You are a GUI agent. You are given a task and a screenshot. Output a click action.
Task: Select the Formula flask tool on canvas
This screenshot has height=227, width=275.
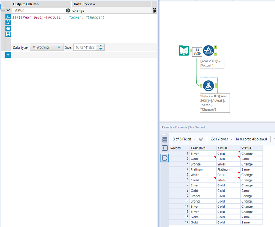pyautogui.click(x=209, y=86)
